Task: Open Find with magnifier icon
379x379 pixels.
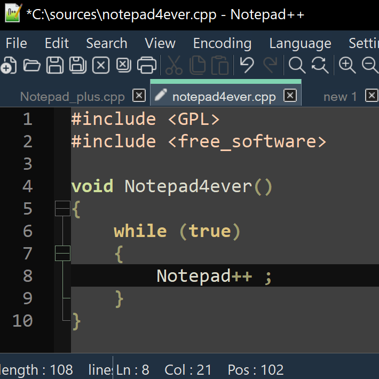Action: [297, 65]
